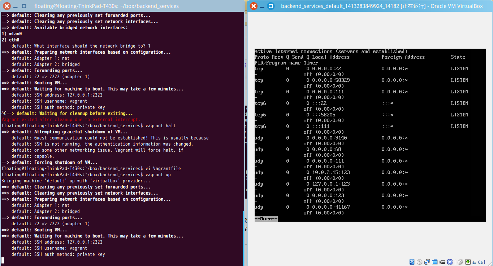Click the terminal scrollbar thumb
This screenshot has height=266, width=493.
[x=244, y=238]
